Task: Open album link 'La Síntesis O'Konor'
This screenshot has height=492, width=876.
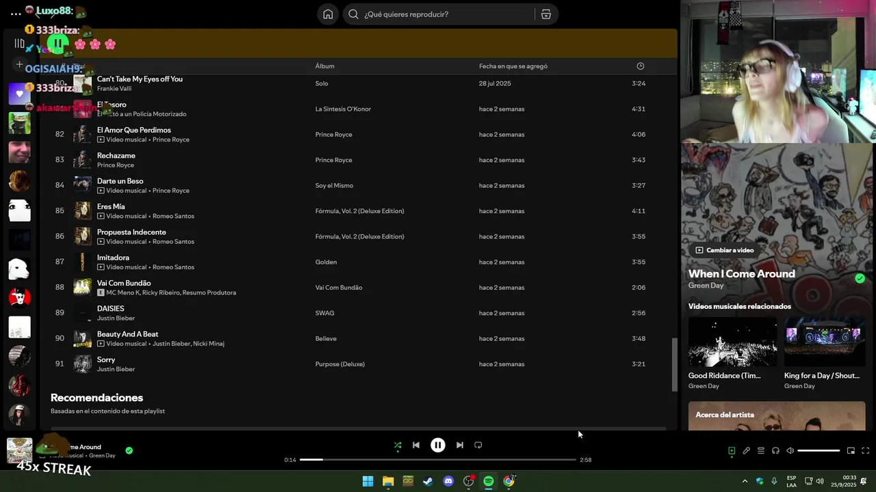Action: pyautogui.click(x=343, y=109)
